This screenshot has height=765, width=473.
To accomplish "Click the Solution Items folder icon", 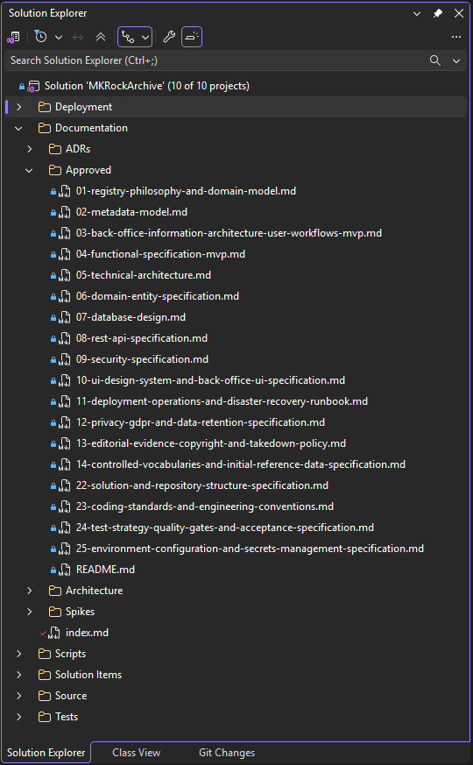I will click(x=45, y=674).
